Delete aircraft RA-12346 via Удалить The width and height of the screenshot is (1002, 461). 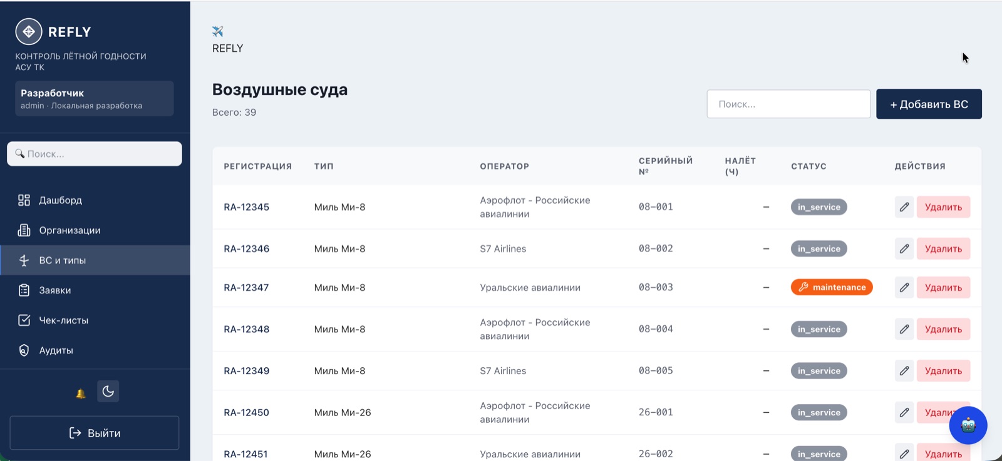[x=943, y=249]
